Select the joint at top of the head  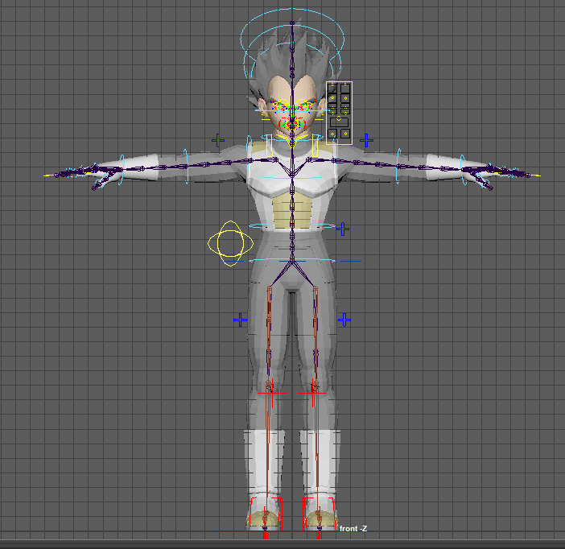[x=292, y=23]
